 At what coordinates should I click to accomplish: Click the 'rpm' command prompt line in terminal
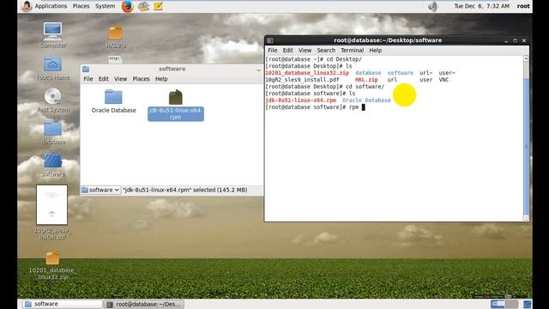click(x=315, y=107)
